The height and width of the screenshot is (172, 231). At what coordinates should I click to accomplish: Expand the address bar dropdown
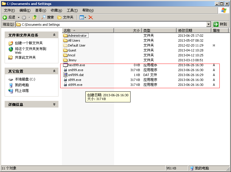pos(209,24)
